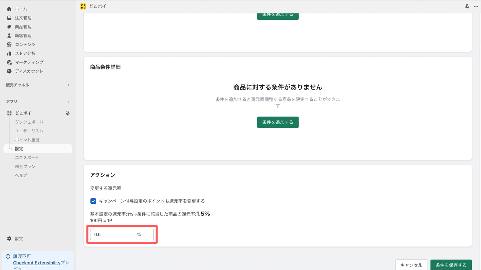
Task: Click 販売チャネル section label
Action: pyautogui.click(x=18, y=85)
